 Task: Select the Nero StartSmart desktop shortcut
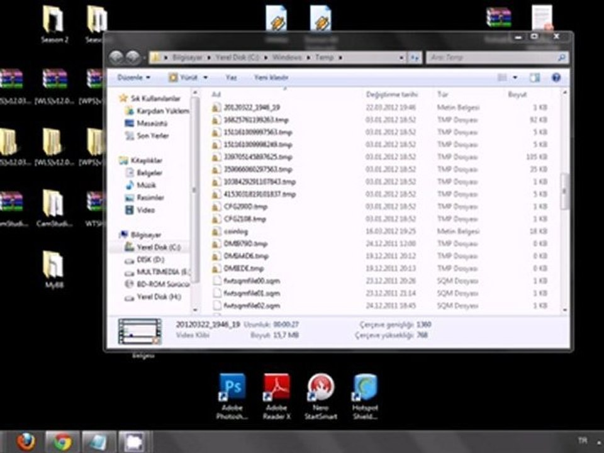coord(320,397)
